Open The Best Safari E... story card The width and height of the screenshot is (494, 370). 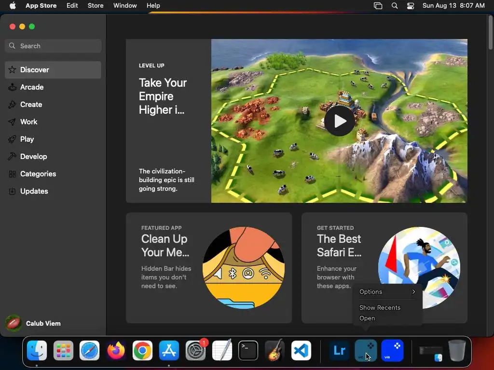click(x=384, y=268)
